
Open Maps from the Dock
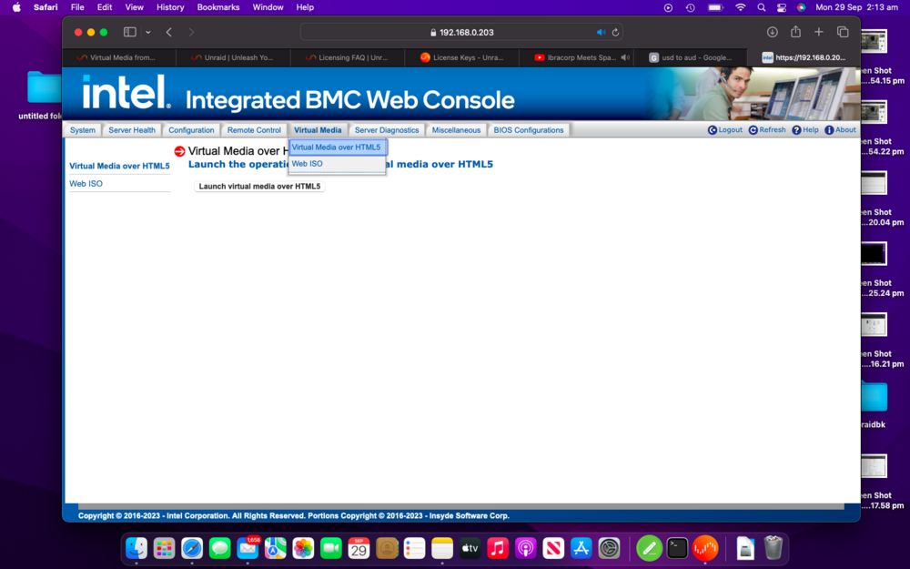[276, 548]
